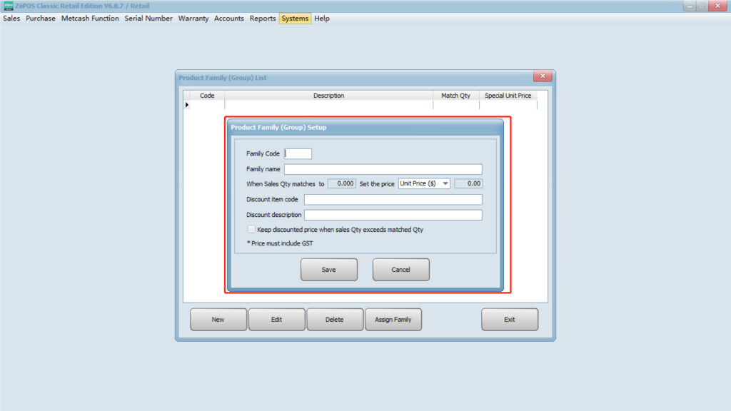731x411 pixels.
Task: Click the Family name text field
Action: click(383, 169)
